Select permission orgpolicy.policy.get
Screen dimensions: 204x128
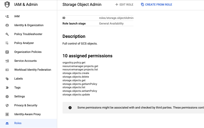pyautogui.click(x=74, y=63)
